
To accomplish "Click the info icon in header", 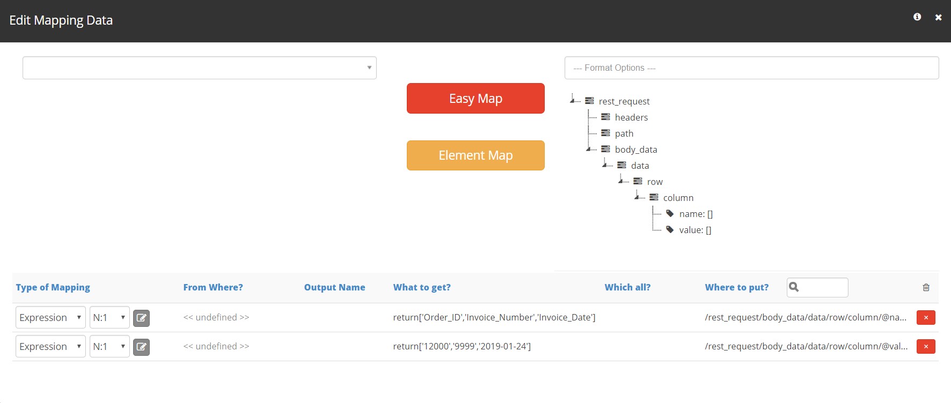I will 917,17.
